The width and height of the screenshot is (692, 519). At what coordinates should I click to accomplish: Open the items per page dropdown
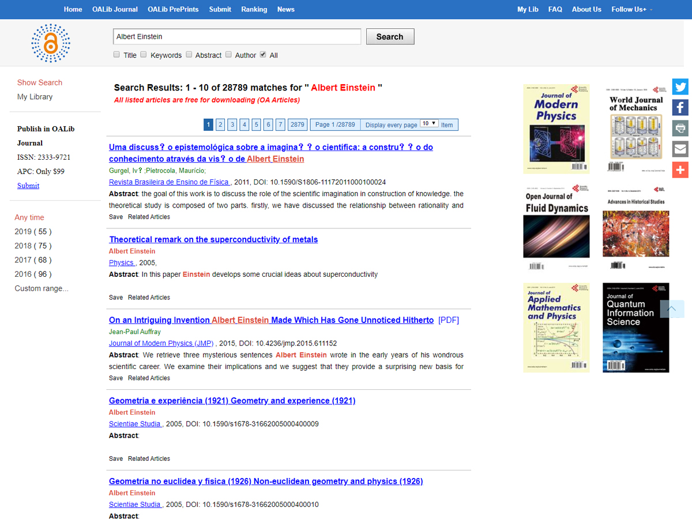[429, 124]
